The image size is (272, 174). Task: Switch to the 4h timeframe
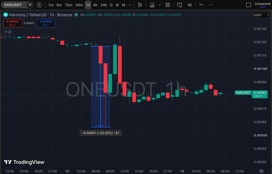coord(95,5)
